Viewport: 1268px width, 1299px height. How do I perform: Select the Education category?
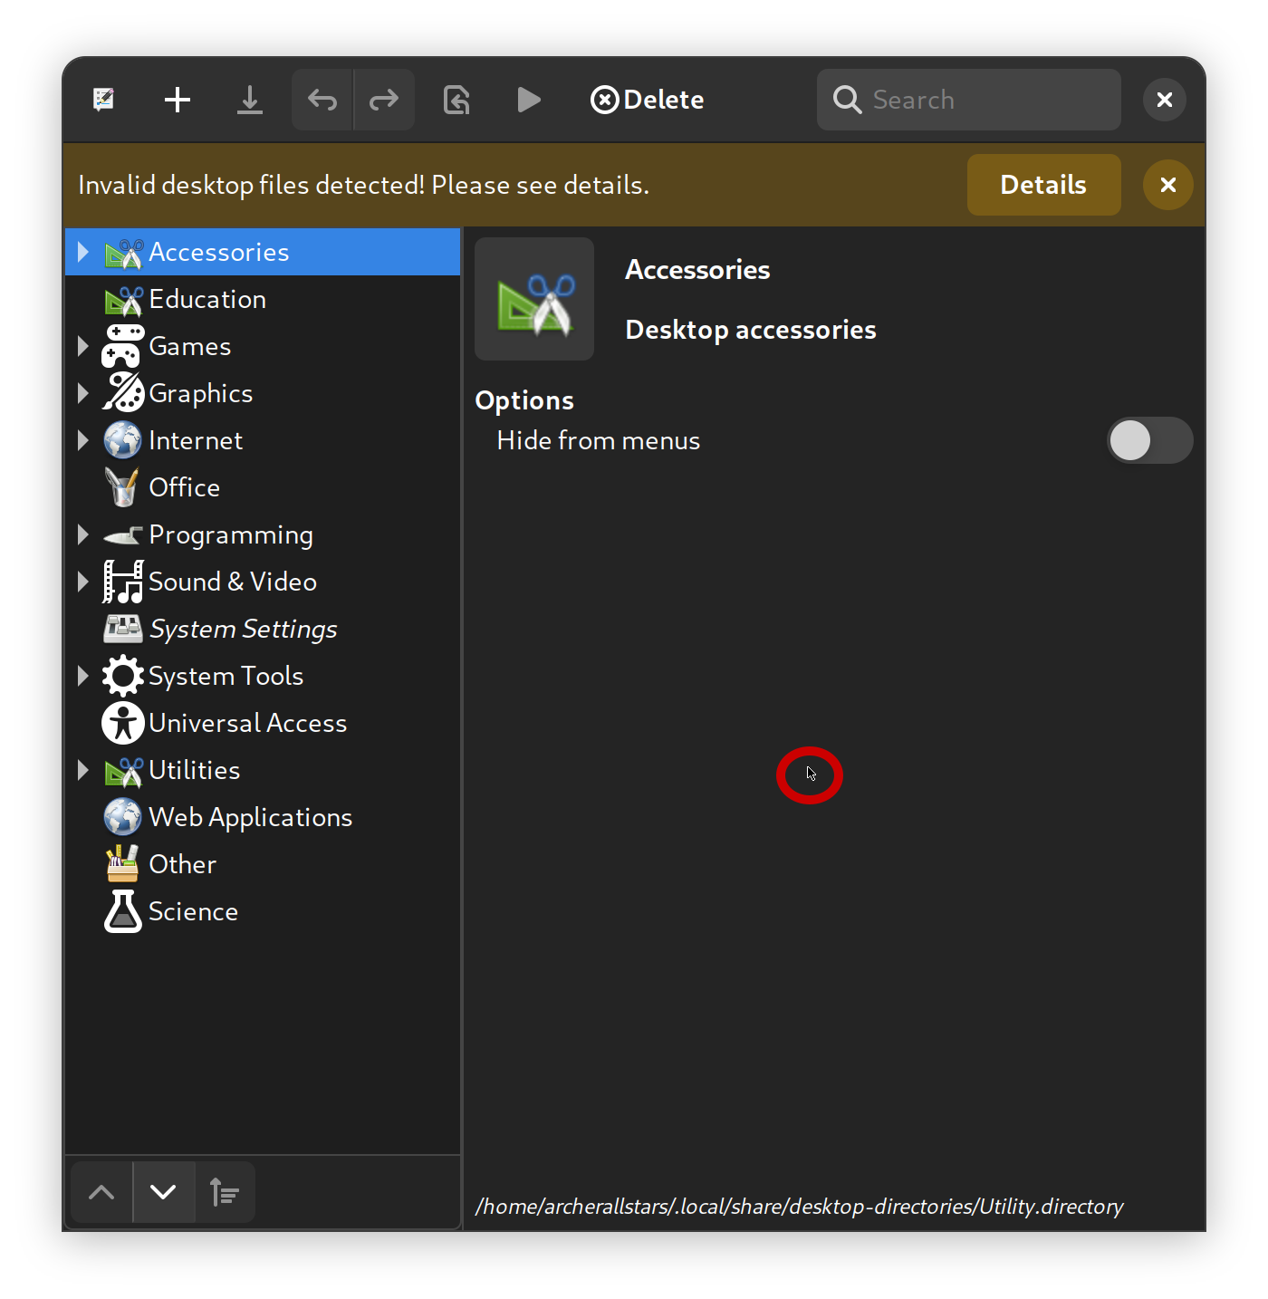click(x=207, y=299)
